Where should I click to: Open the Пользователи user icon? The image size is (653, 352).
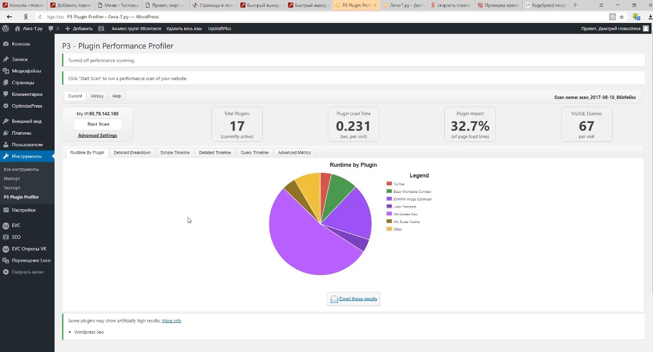tap(6, 145)
